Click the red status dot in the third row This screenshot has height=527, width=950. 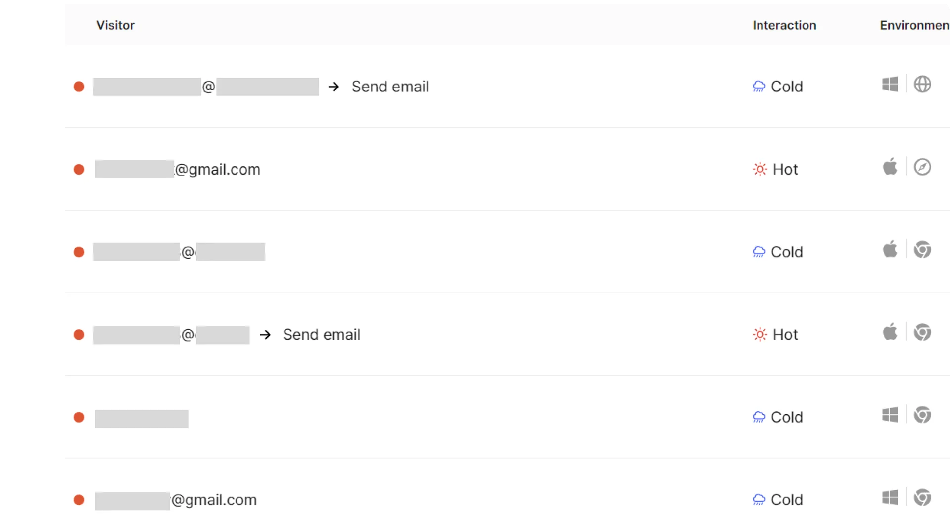click(x=79, y=252)
